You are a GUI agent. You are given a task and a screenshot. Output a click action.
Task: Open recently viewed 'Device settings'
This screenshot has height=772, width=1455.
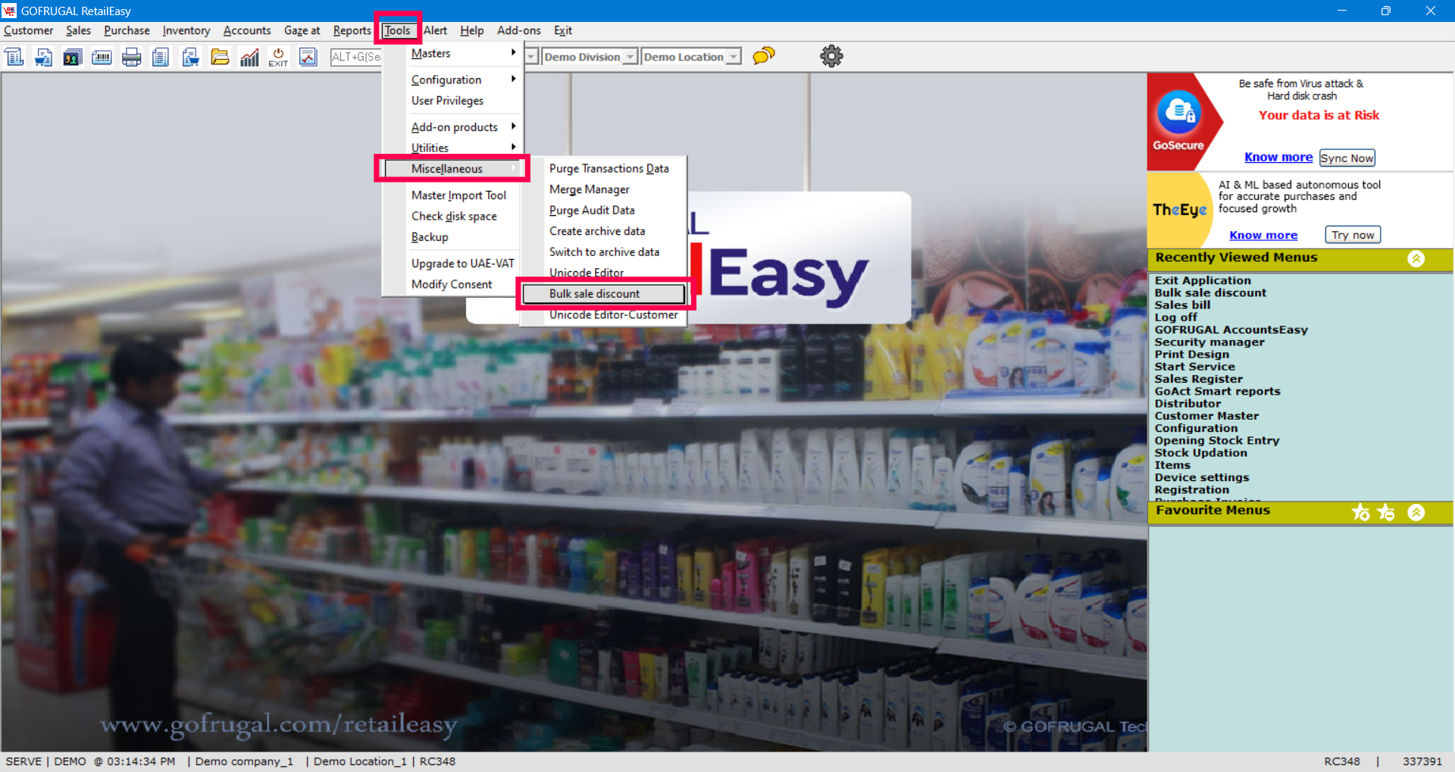[x=1202, y=477]
